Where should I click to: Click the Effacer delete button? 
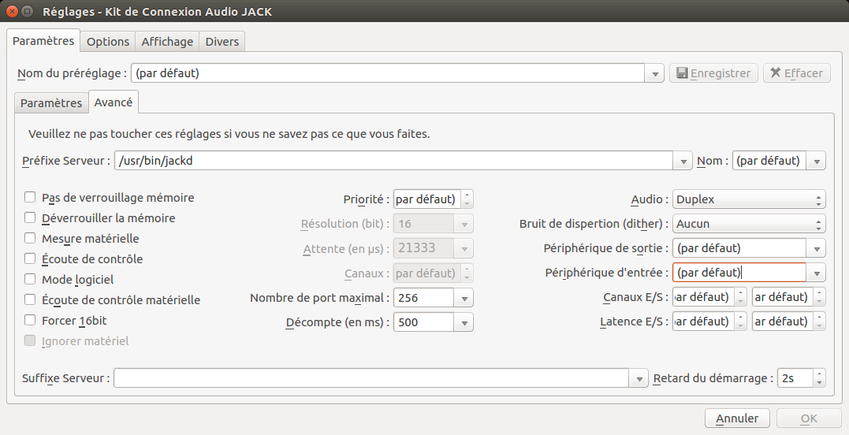point(795,73)
